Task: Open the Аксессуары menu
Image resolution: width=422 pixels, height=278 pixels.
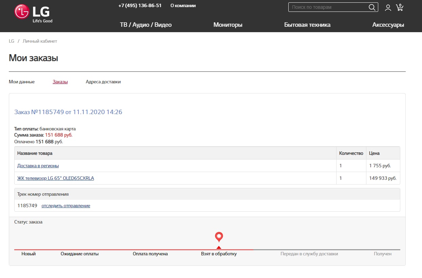Action: [388, 25]
